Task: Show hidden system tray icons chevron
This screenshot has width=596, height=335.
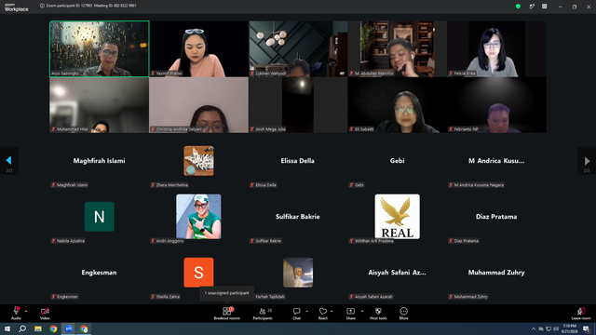Action: point(534,328)
